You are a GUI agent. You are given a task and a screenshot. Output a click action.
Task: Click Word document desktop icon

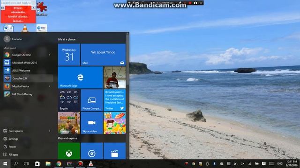pos(8,28)
